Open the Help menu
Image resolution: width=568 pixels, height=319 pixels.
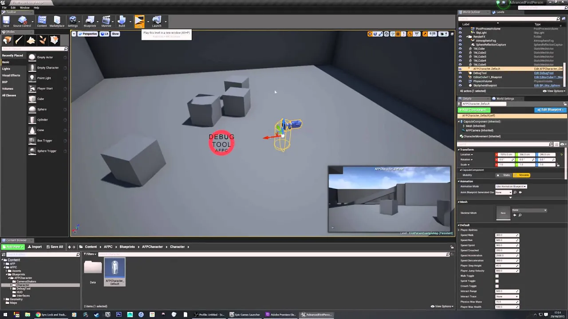(36, 8)
